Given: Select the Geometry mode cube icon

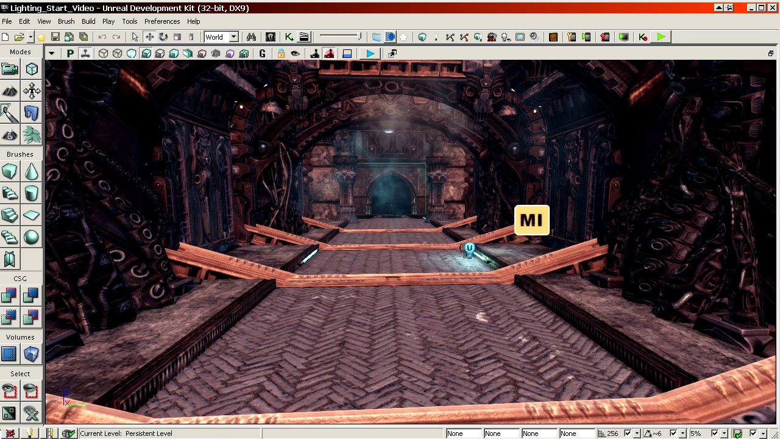Looking at the screenshot, I should (32, 70).
